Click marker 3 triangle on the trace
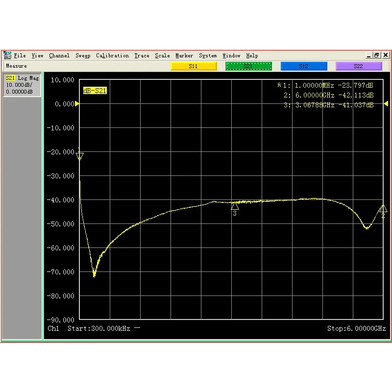This screenshot has height=392, width=392. tap(235, 206)
